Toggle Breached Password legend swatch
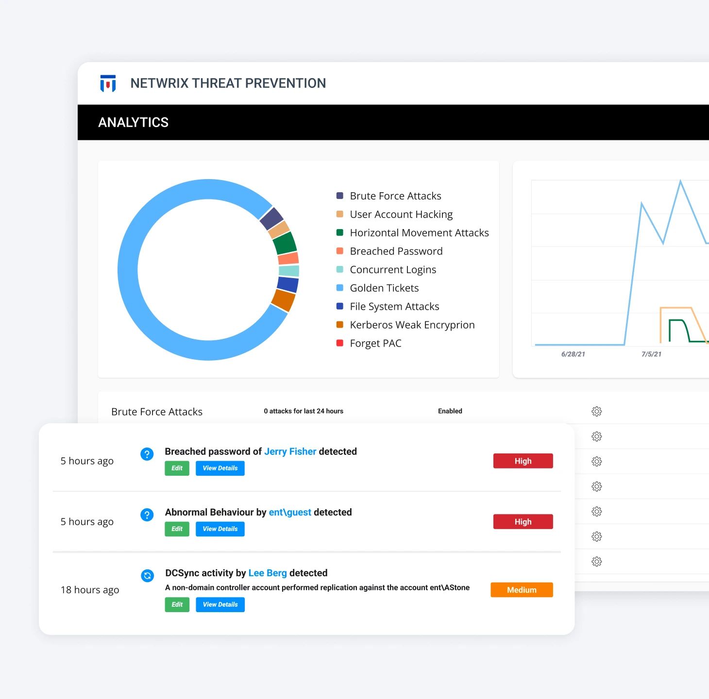 pyautogui.click(x=340, y=251)
